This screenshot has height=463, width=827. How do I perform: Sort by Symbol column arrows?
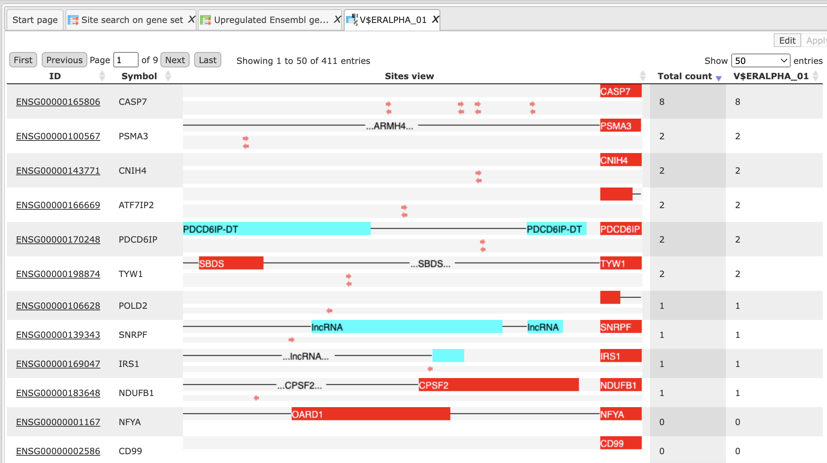click(168, 76)
